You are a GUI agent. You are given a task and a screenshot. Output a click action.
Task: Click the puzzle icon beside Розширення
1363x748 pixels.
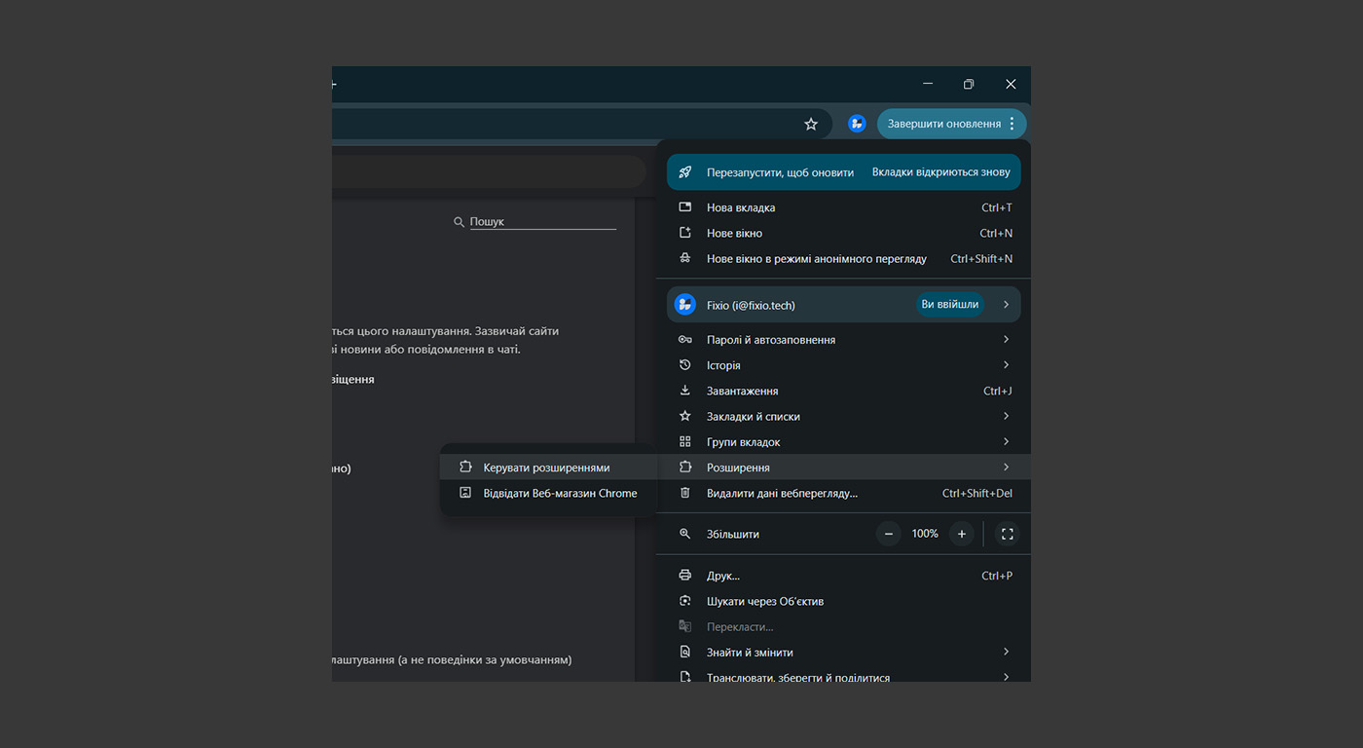pos(685,467)
